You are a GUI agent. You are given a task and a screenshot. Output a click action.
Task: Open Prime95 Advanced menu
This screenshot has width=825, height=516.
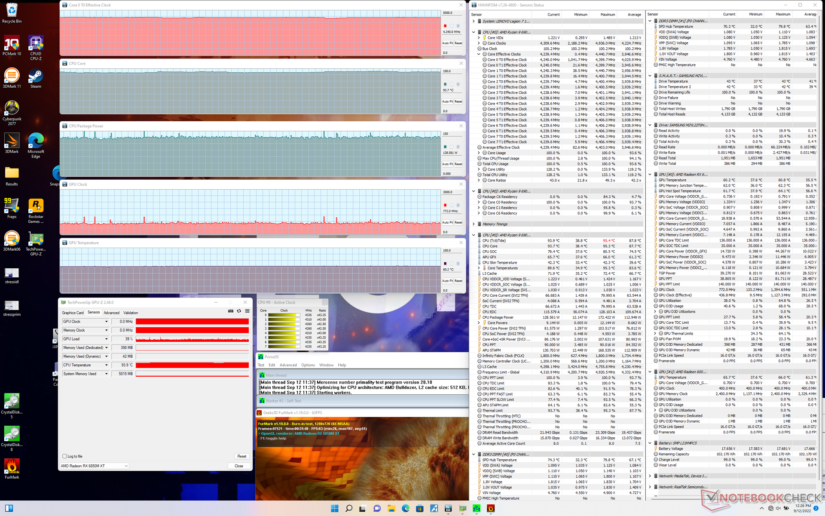point(288,365)
